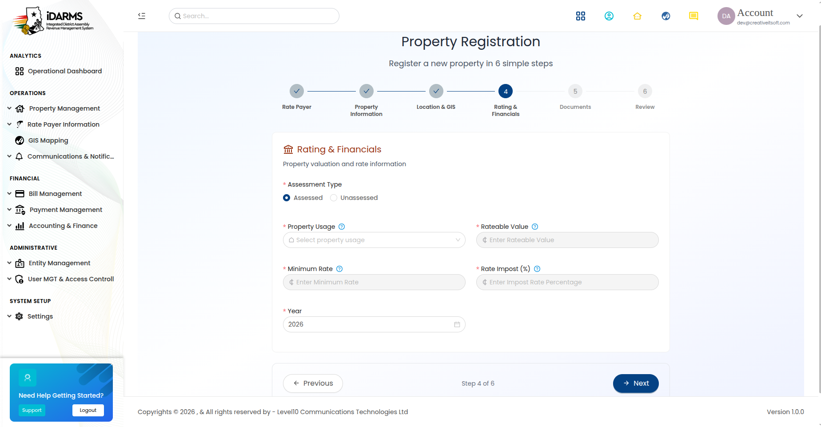Click the Previous button
This screenshot has height=427, width=821.
[x=313, y=383]
